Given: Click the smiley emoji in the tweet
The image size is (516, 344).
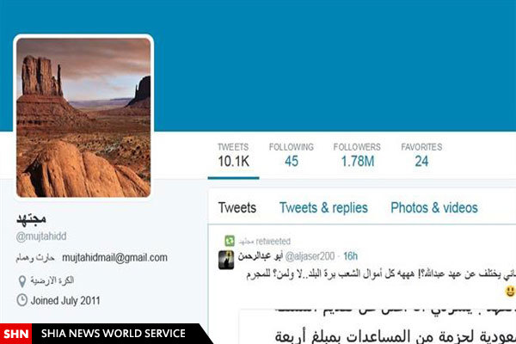Looking at the screenshot, I should (x=510, y=291).
